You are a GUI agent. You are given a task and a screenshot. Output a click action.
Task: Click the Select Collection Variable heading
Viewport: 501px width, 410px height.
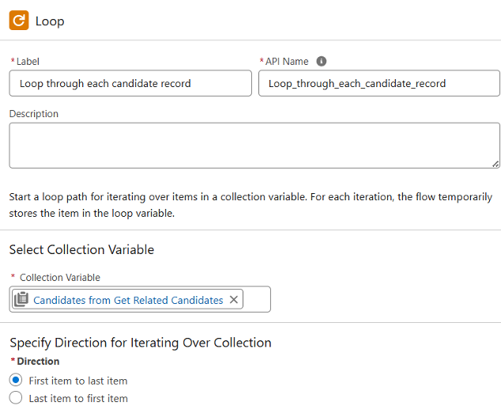[x=81, y=249]
